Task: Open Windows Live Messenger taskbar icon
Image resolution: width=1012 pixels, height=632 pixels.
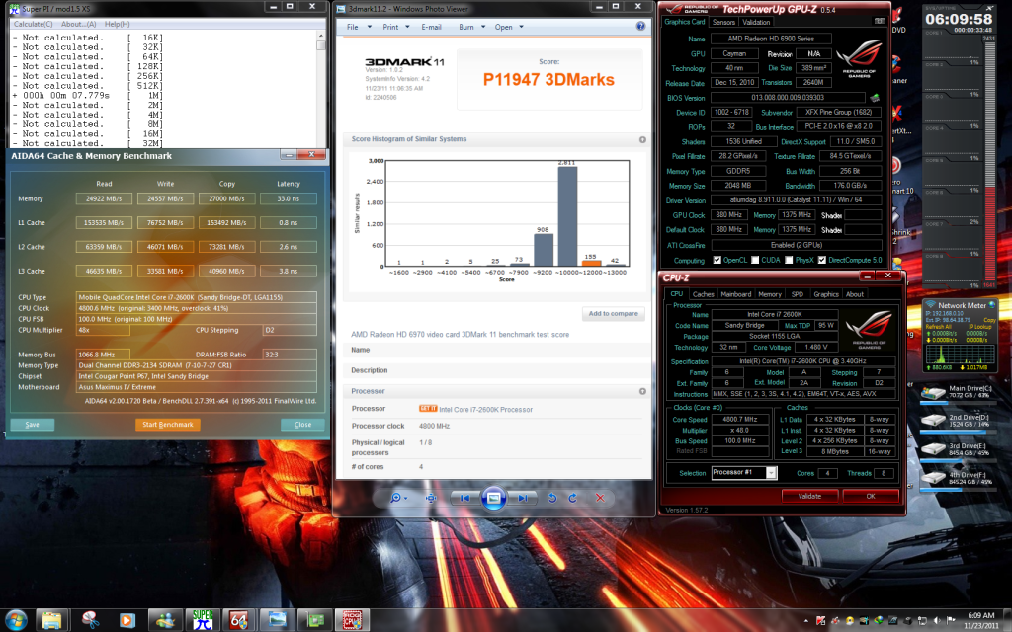Action: tap(165, 620)
